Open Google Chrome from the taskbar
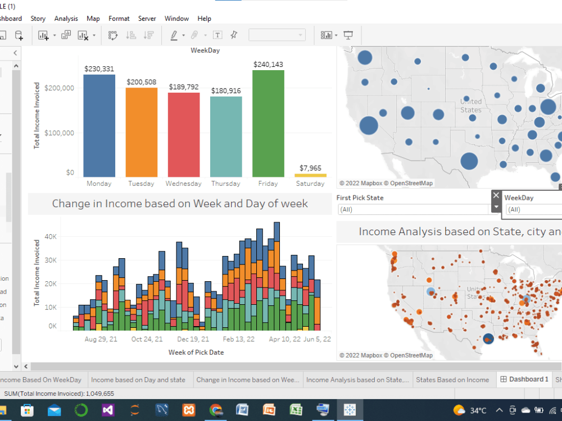The width and height of the screenshot is (562, 421). click(215, 410)
